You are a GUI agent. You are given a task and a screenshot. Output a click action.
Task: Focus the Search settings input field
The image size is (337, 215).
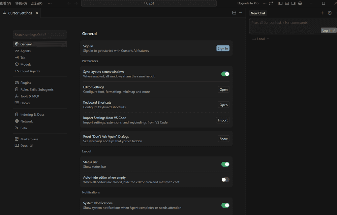pos(40,35)
